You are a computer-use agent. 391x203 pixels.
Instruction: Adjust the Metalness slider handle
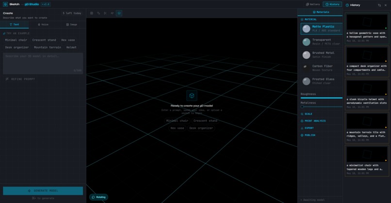tap(302, 107)
